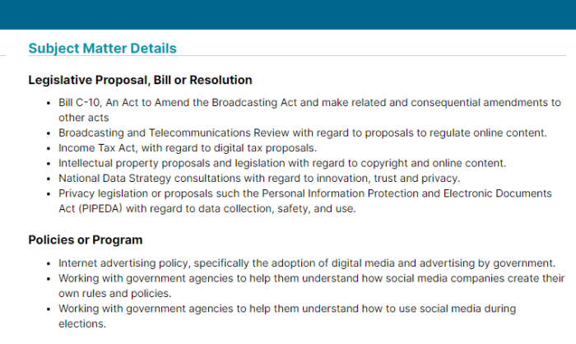Viewport: 576px width, 344px height.
Task: Select the Intellectual property proposals list item
Action: (282, 163)
